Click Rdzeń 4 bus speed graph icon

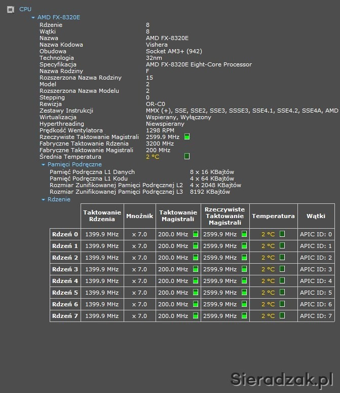click(x=196, y=280)
